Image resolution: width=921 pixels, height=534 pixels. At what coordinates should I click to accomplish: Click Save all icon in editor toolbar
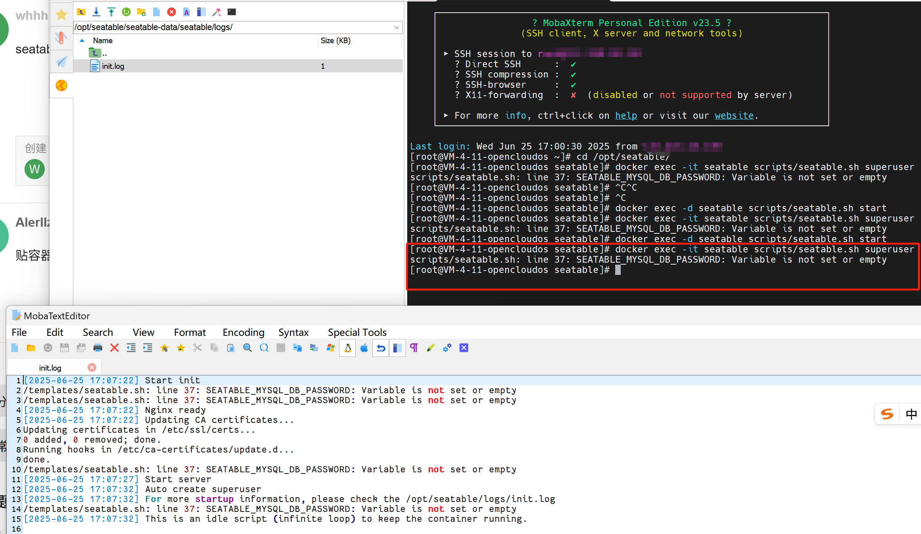coord(81,348)
